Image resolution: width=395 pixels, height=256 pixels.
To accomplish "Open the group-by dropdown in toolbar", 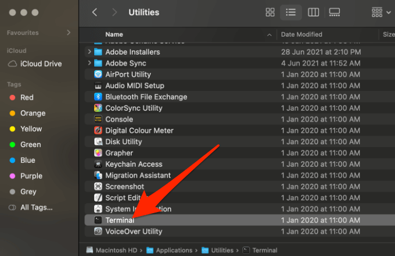I will (380, 12).
